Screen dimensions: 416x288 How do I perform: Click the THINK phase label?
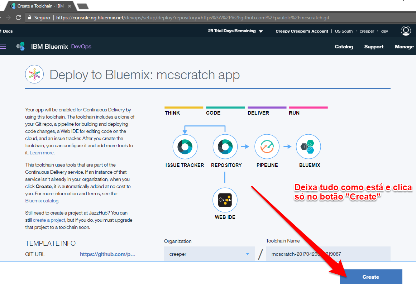[172, 113]
